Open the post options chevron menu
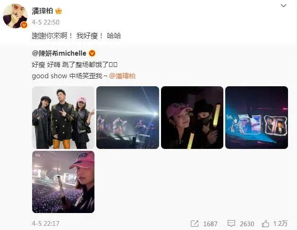The image size is (297, 230). pos(283,6)
